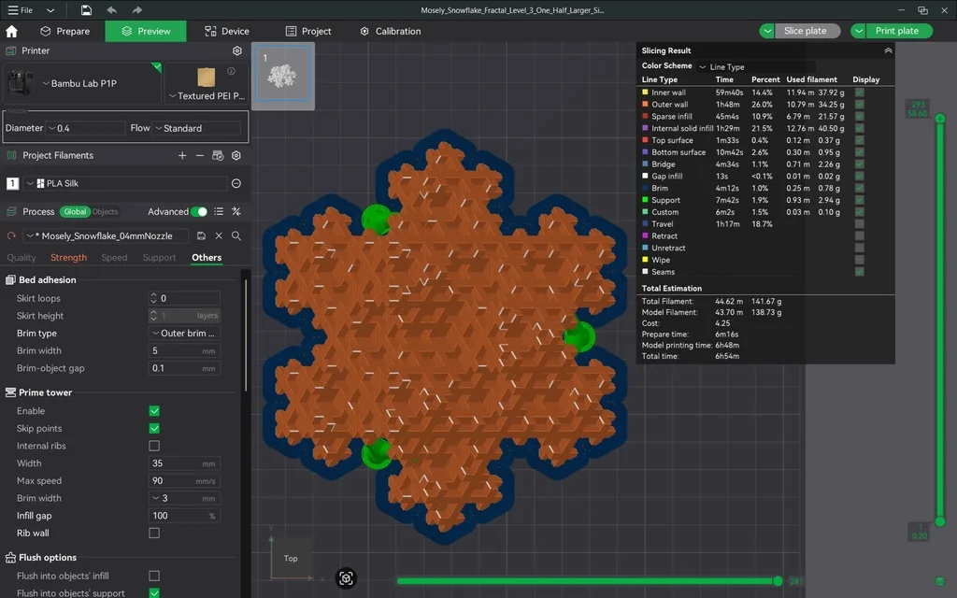
Task: Expand the nozzle Flow dropdown
Action: (196, 128)
